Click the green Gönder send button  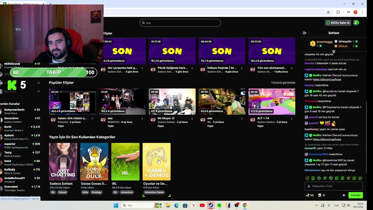click(x=356, y=195)
